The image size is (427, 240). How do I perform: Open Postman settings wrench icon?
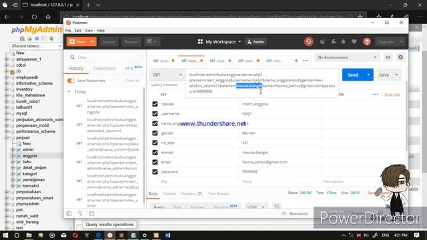(334, 41)
